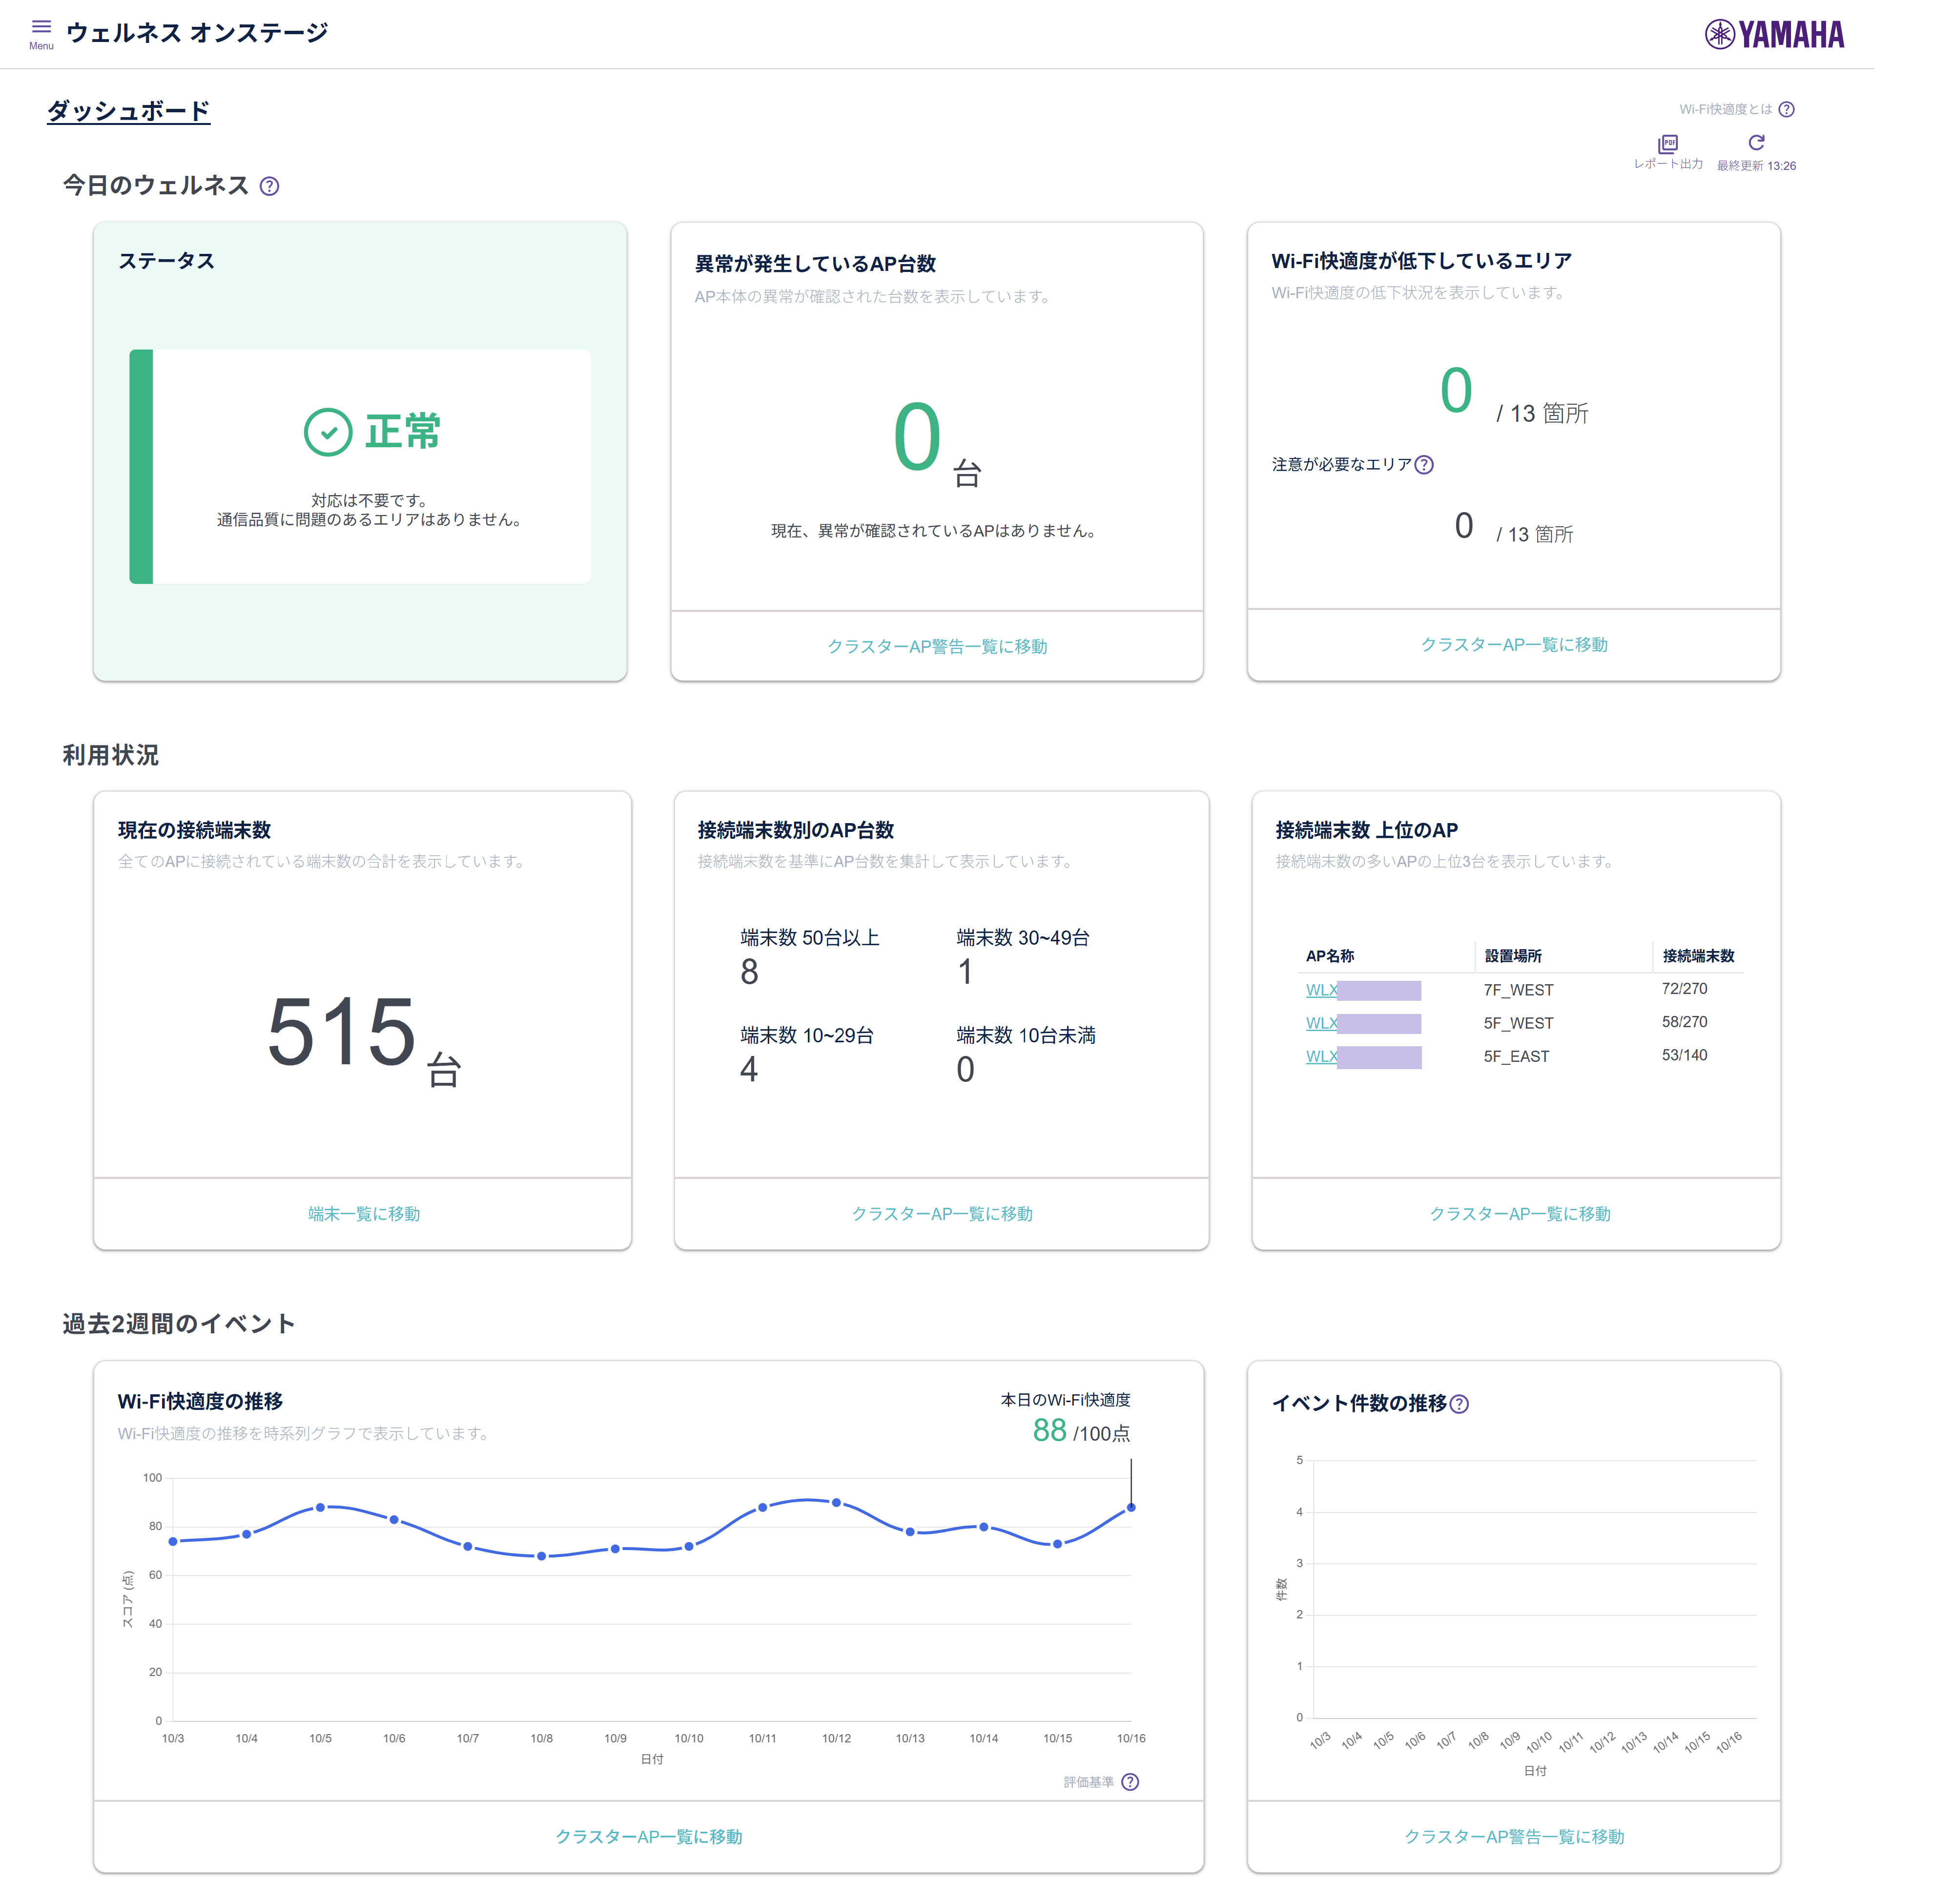Click the 正常 status check icon
Image resolution: width=1933 pixels, height=1904 pixels.
[328, 432]
